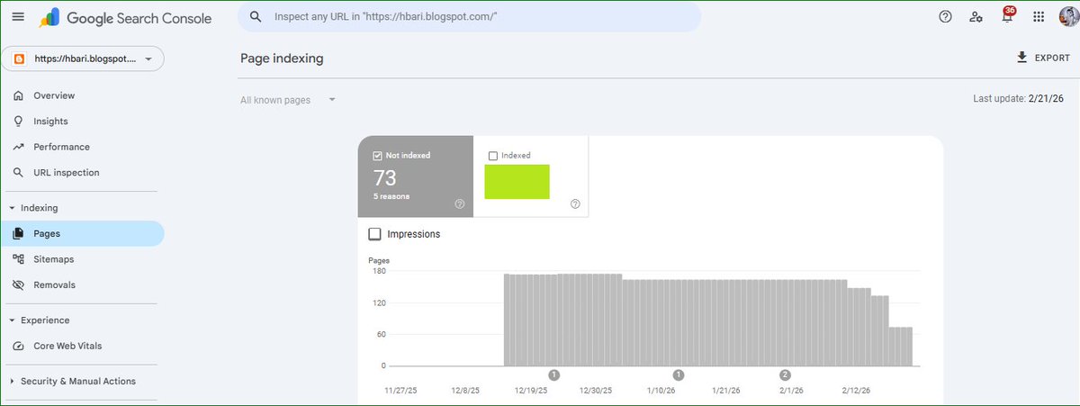Click the Sitemaps icon

pyautogui.click(x=18, y=259)
